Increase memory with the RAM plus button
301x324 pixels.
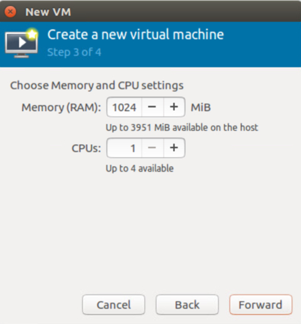pos(174,107)
